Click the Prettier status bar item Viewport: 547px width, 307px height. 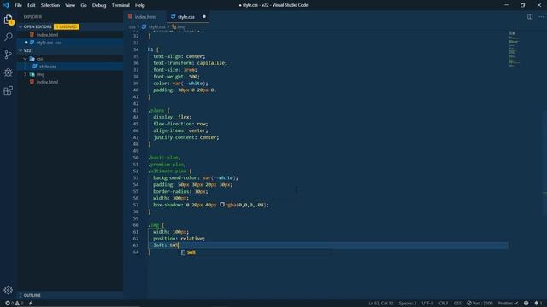click(508, 304)
